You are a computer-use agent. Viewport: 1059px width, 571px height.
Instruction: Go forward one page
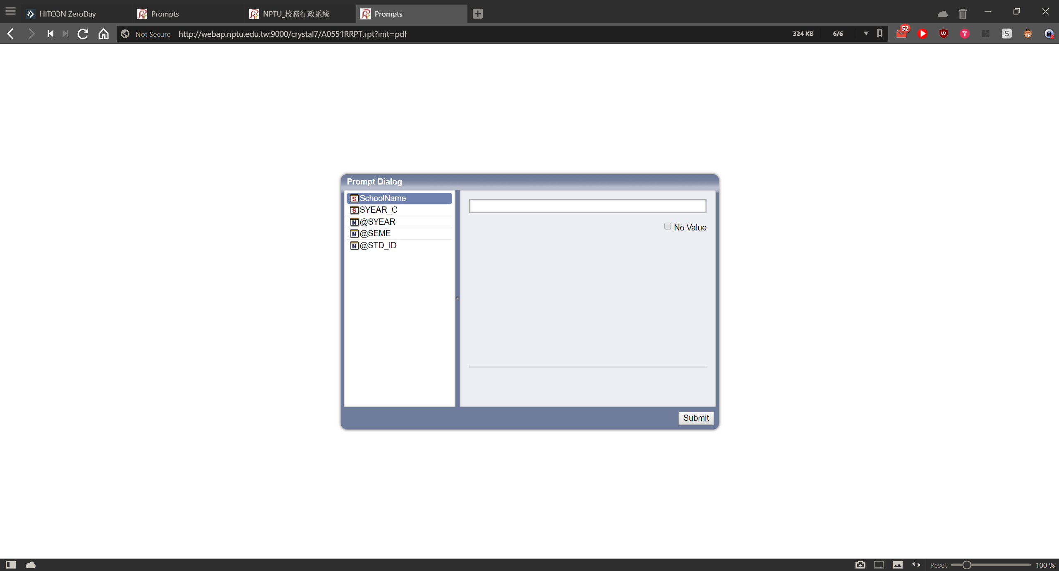coord(31,34)
